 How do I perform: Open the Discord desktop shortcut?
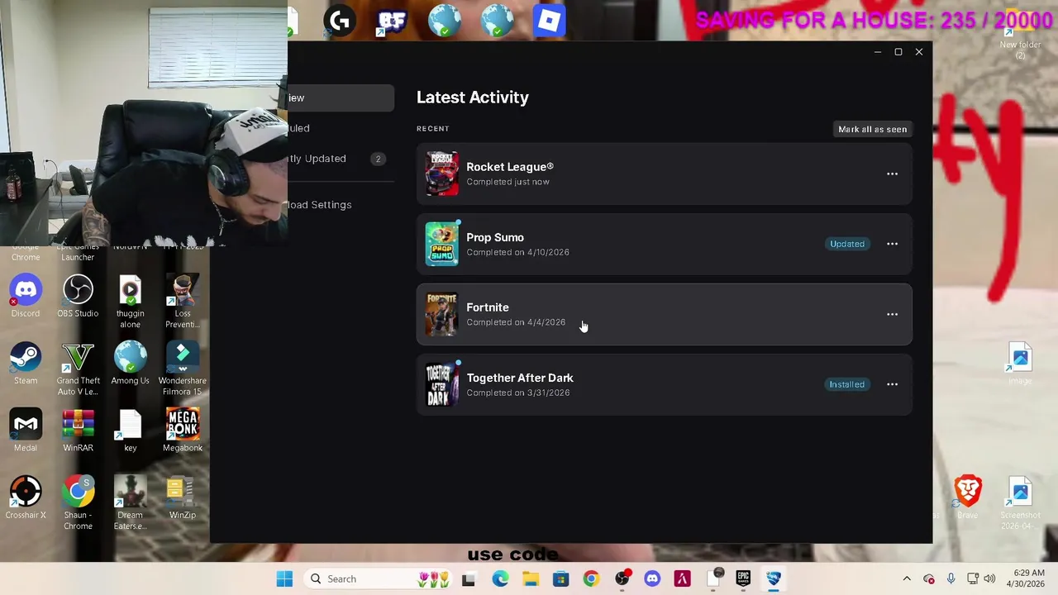[26, 297]
